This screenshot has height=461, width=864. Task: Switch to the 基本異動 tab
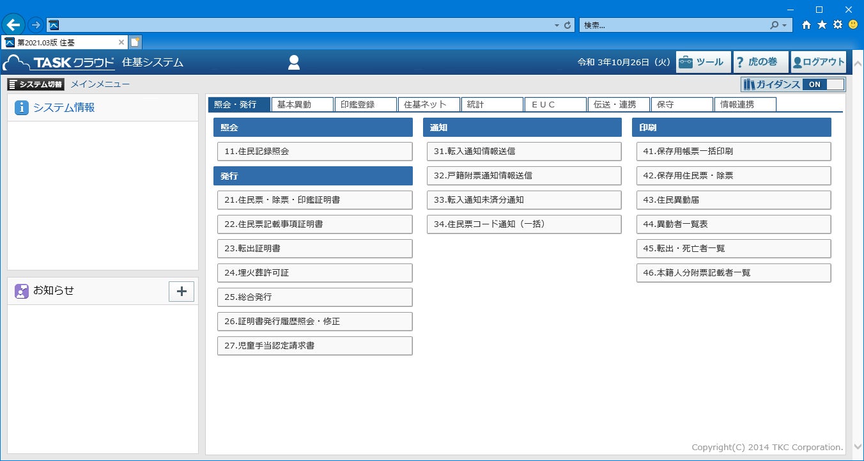pos(302,104)
